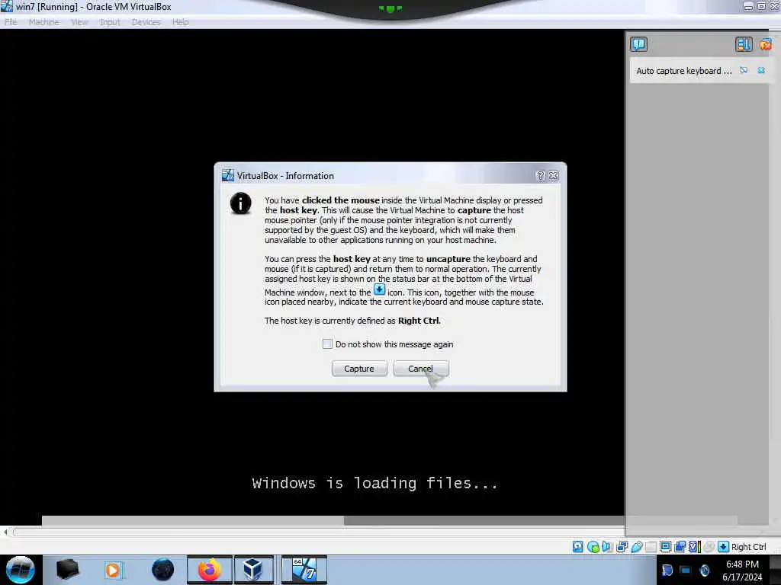Open the black box taskbar application
This screenshot has width=781, height=585.
pos(67,570)
